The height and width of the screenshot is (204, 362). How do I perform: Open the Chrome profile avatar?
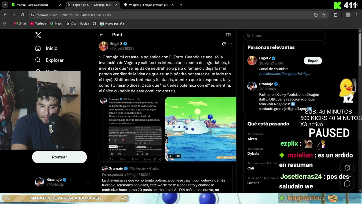coord(348,15)
